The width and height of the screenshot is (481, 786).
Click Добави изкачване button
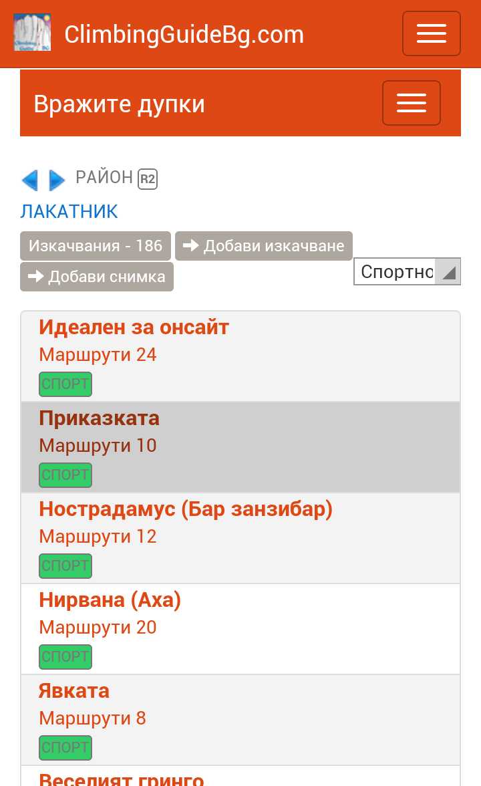pyautogui.click(x=264, y=246)
